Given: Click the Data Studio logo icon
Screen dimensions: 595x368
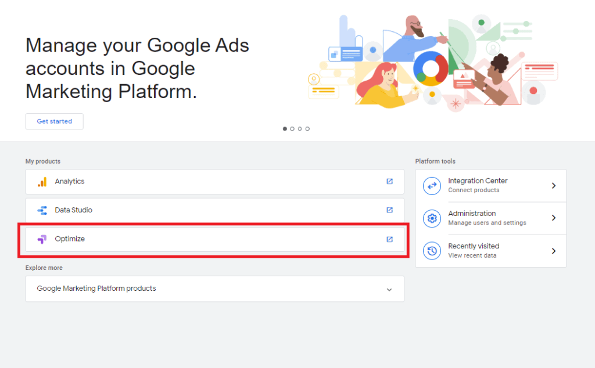Looking at the screenshot, I should point(42,210).
